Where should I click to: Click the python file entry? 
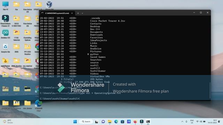point(94,54)
